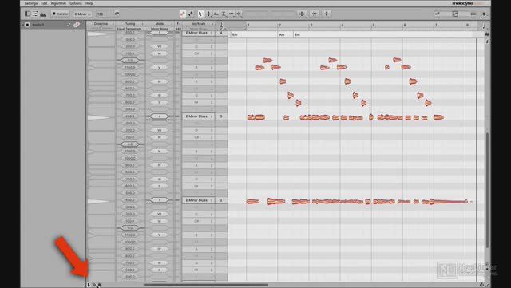Select the Timing tool

[x=232, y=14]
